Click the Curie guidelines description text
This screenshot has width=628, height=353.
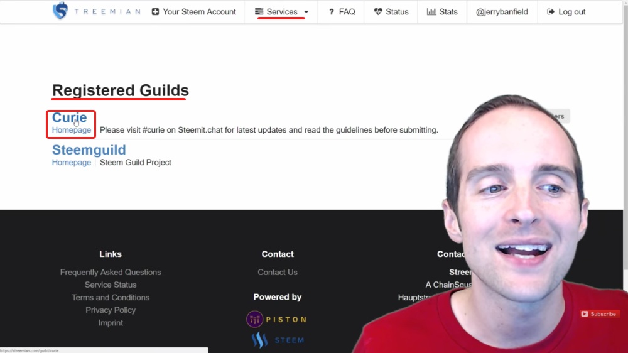pyautogui.click(x=269, y=130)
